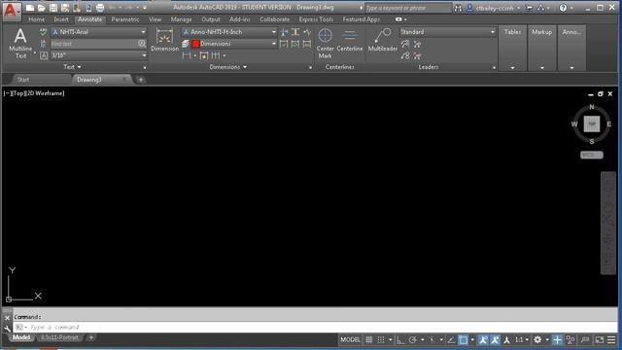Expand the Dimensions panel flyout

click(228, 67)
